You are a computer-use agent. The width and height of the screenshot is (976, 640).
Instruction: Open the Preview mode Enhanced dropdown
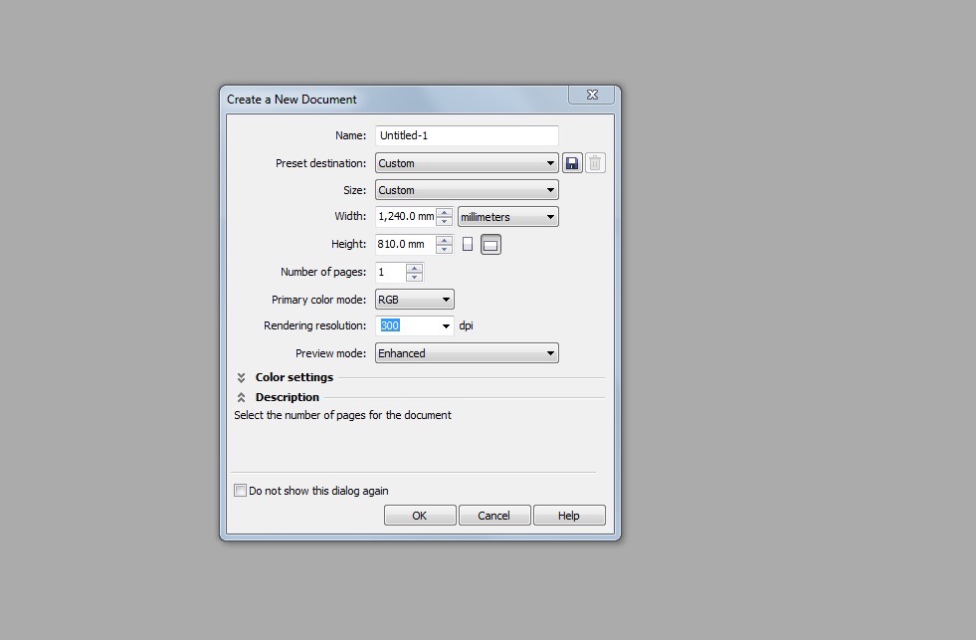467,353
